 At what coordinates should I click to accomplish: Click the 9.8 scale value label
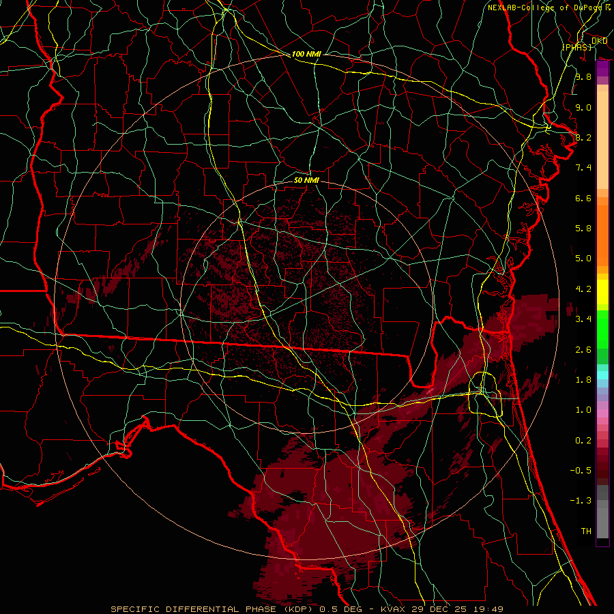click(583, 77)
